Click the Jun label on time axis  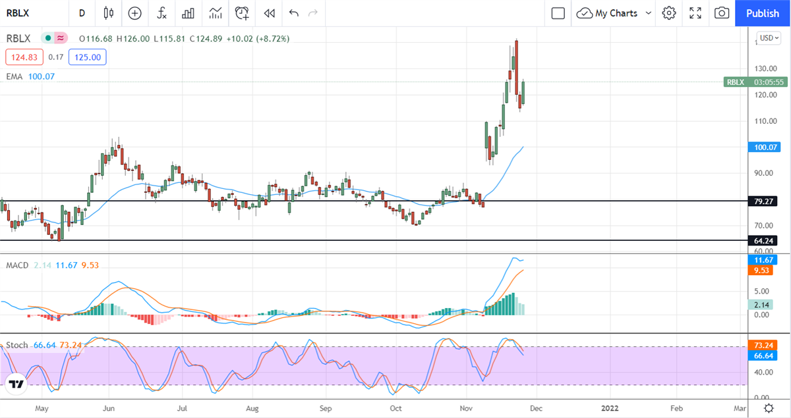coord(109,408)
